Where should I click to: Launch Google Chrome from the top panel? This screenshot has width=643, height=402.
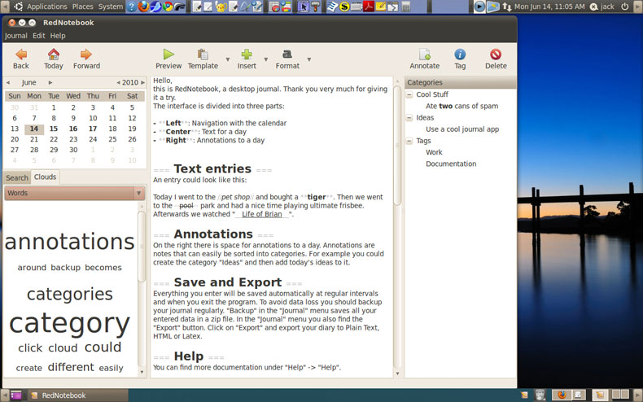click(168, 7)
